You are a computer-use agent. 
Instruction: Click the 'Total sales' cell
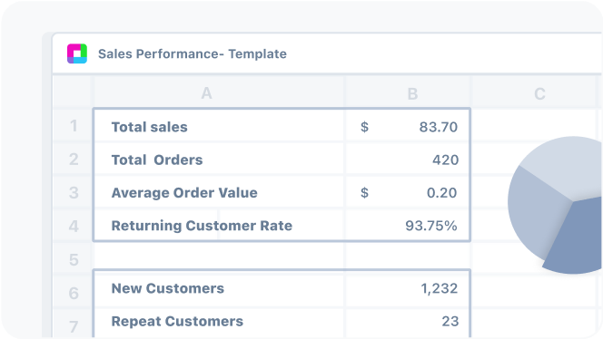[219, 126]
